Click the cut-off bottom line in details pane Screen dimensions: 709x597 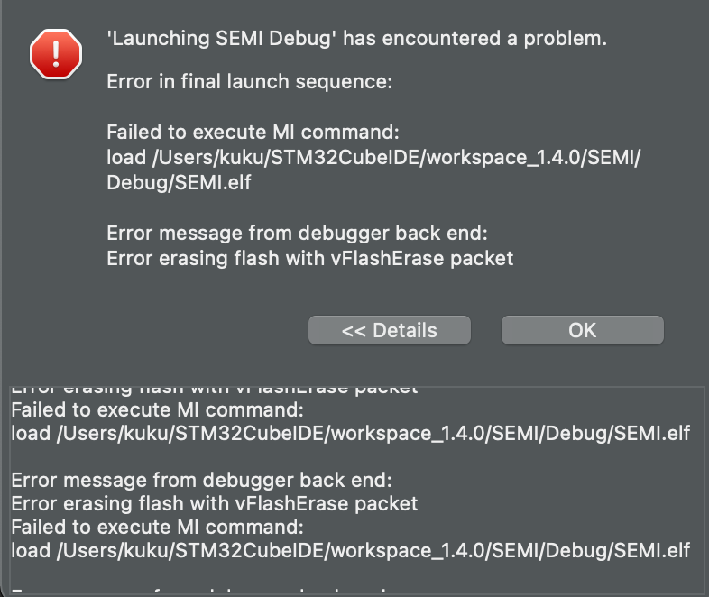click(x=198, y=592)
